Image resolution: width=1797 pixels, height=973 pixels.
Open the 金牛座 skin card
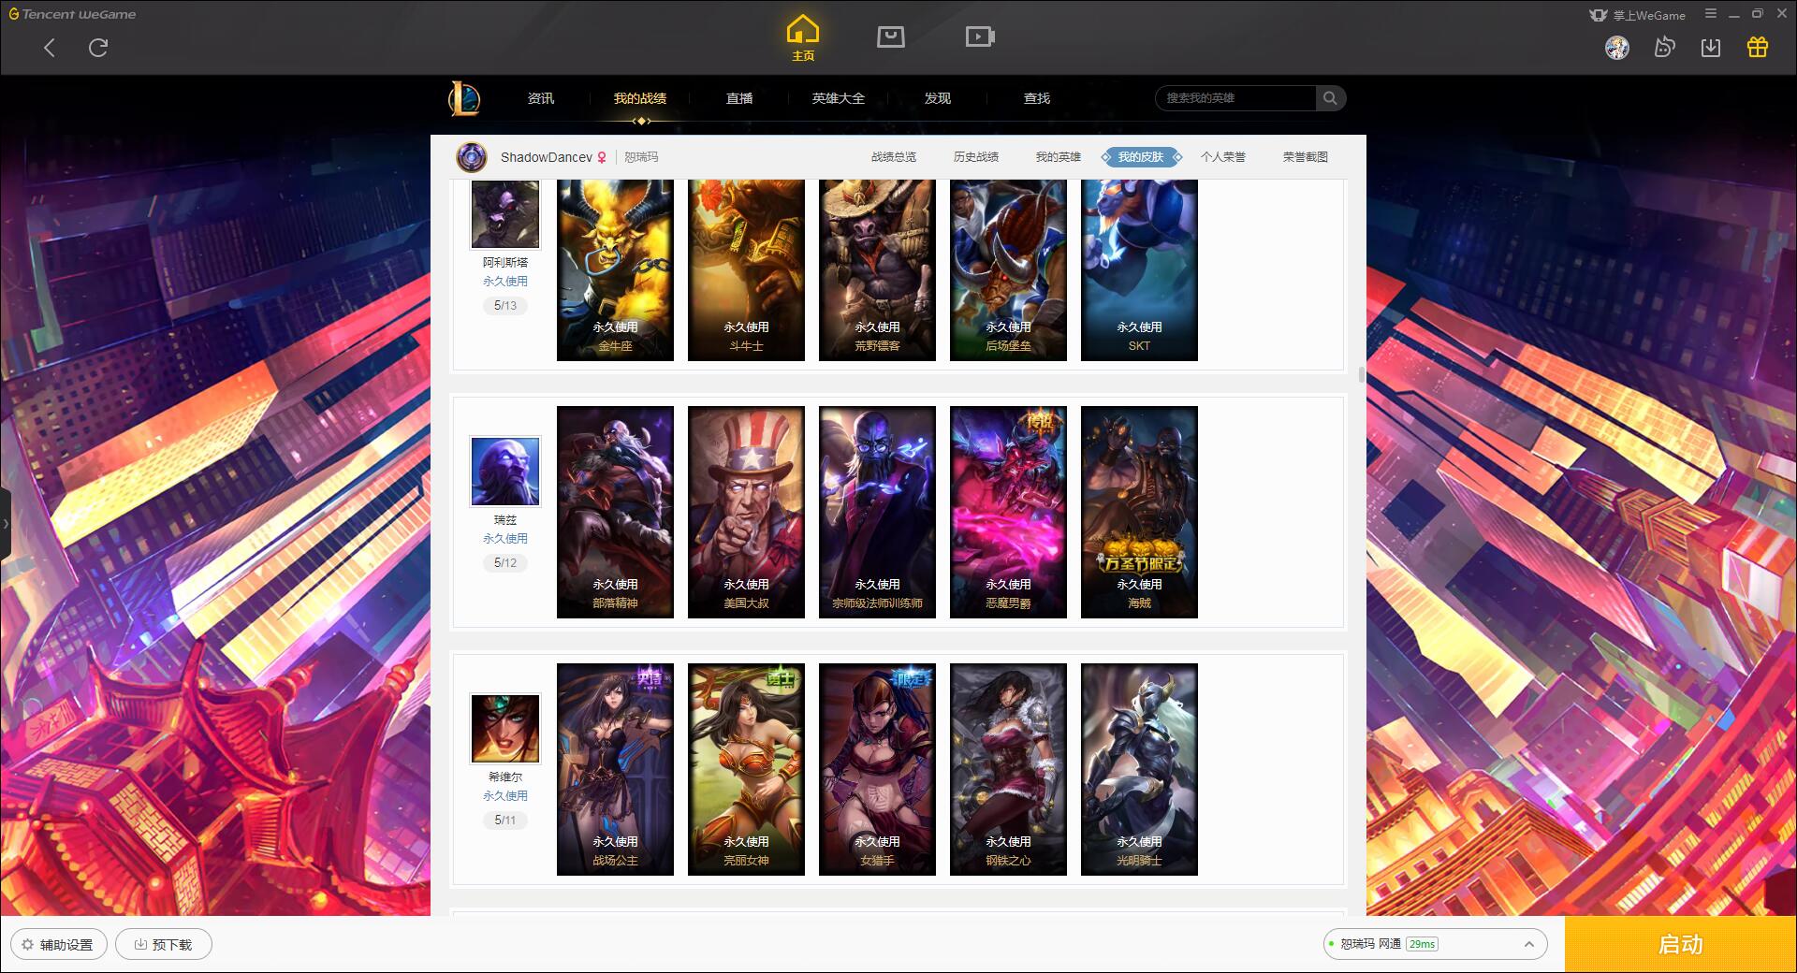point(615,270)
